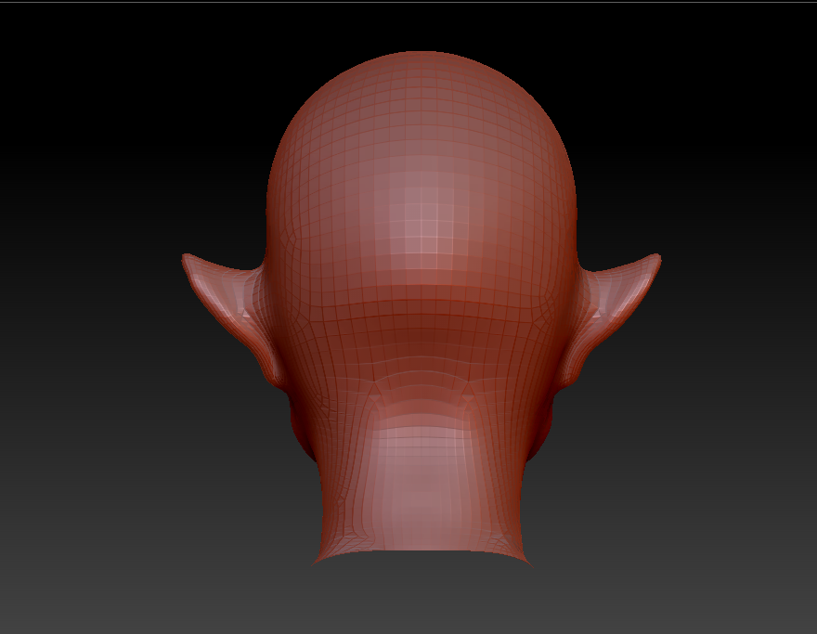Click the top crown of the head mesh
The image size is (817, 634).
tap(421, 58)
